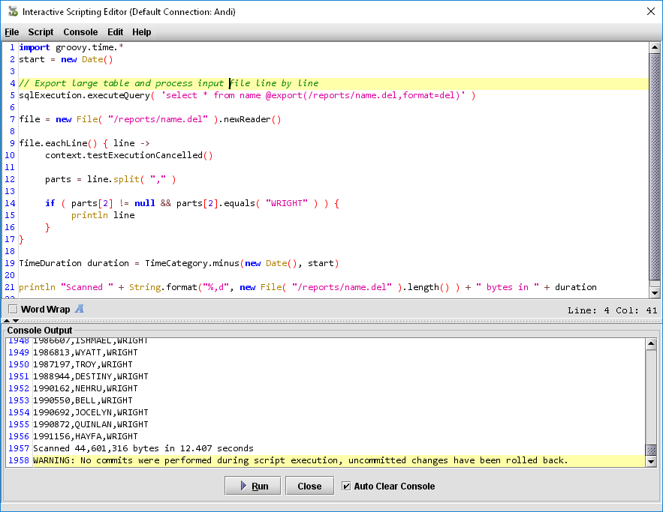This screenshot has height=512, width=663.
Task: Click the editor vertical scrollbar thumb
Action: (654, 165)
